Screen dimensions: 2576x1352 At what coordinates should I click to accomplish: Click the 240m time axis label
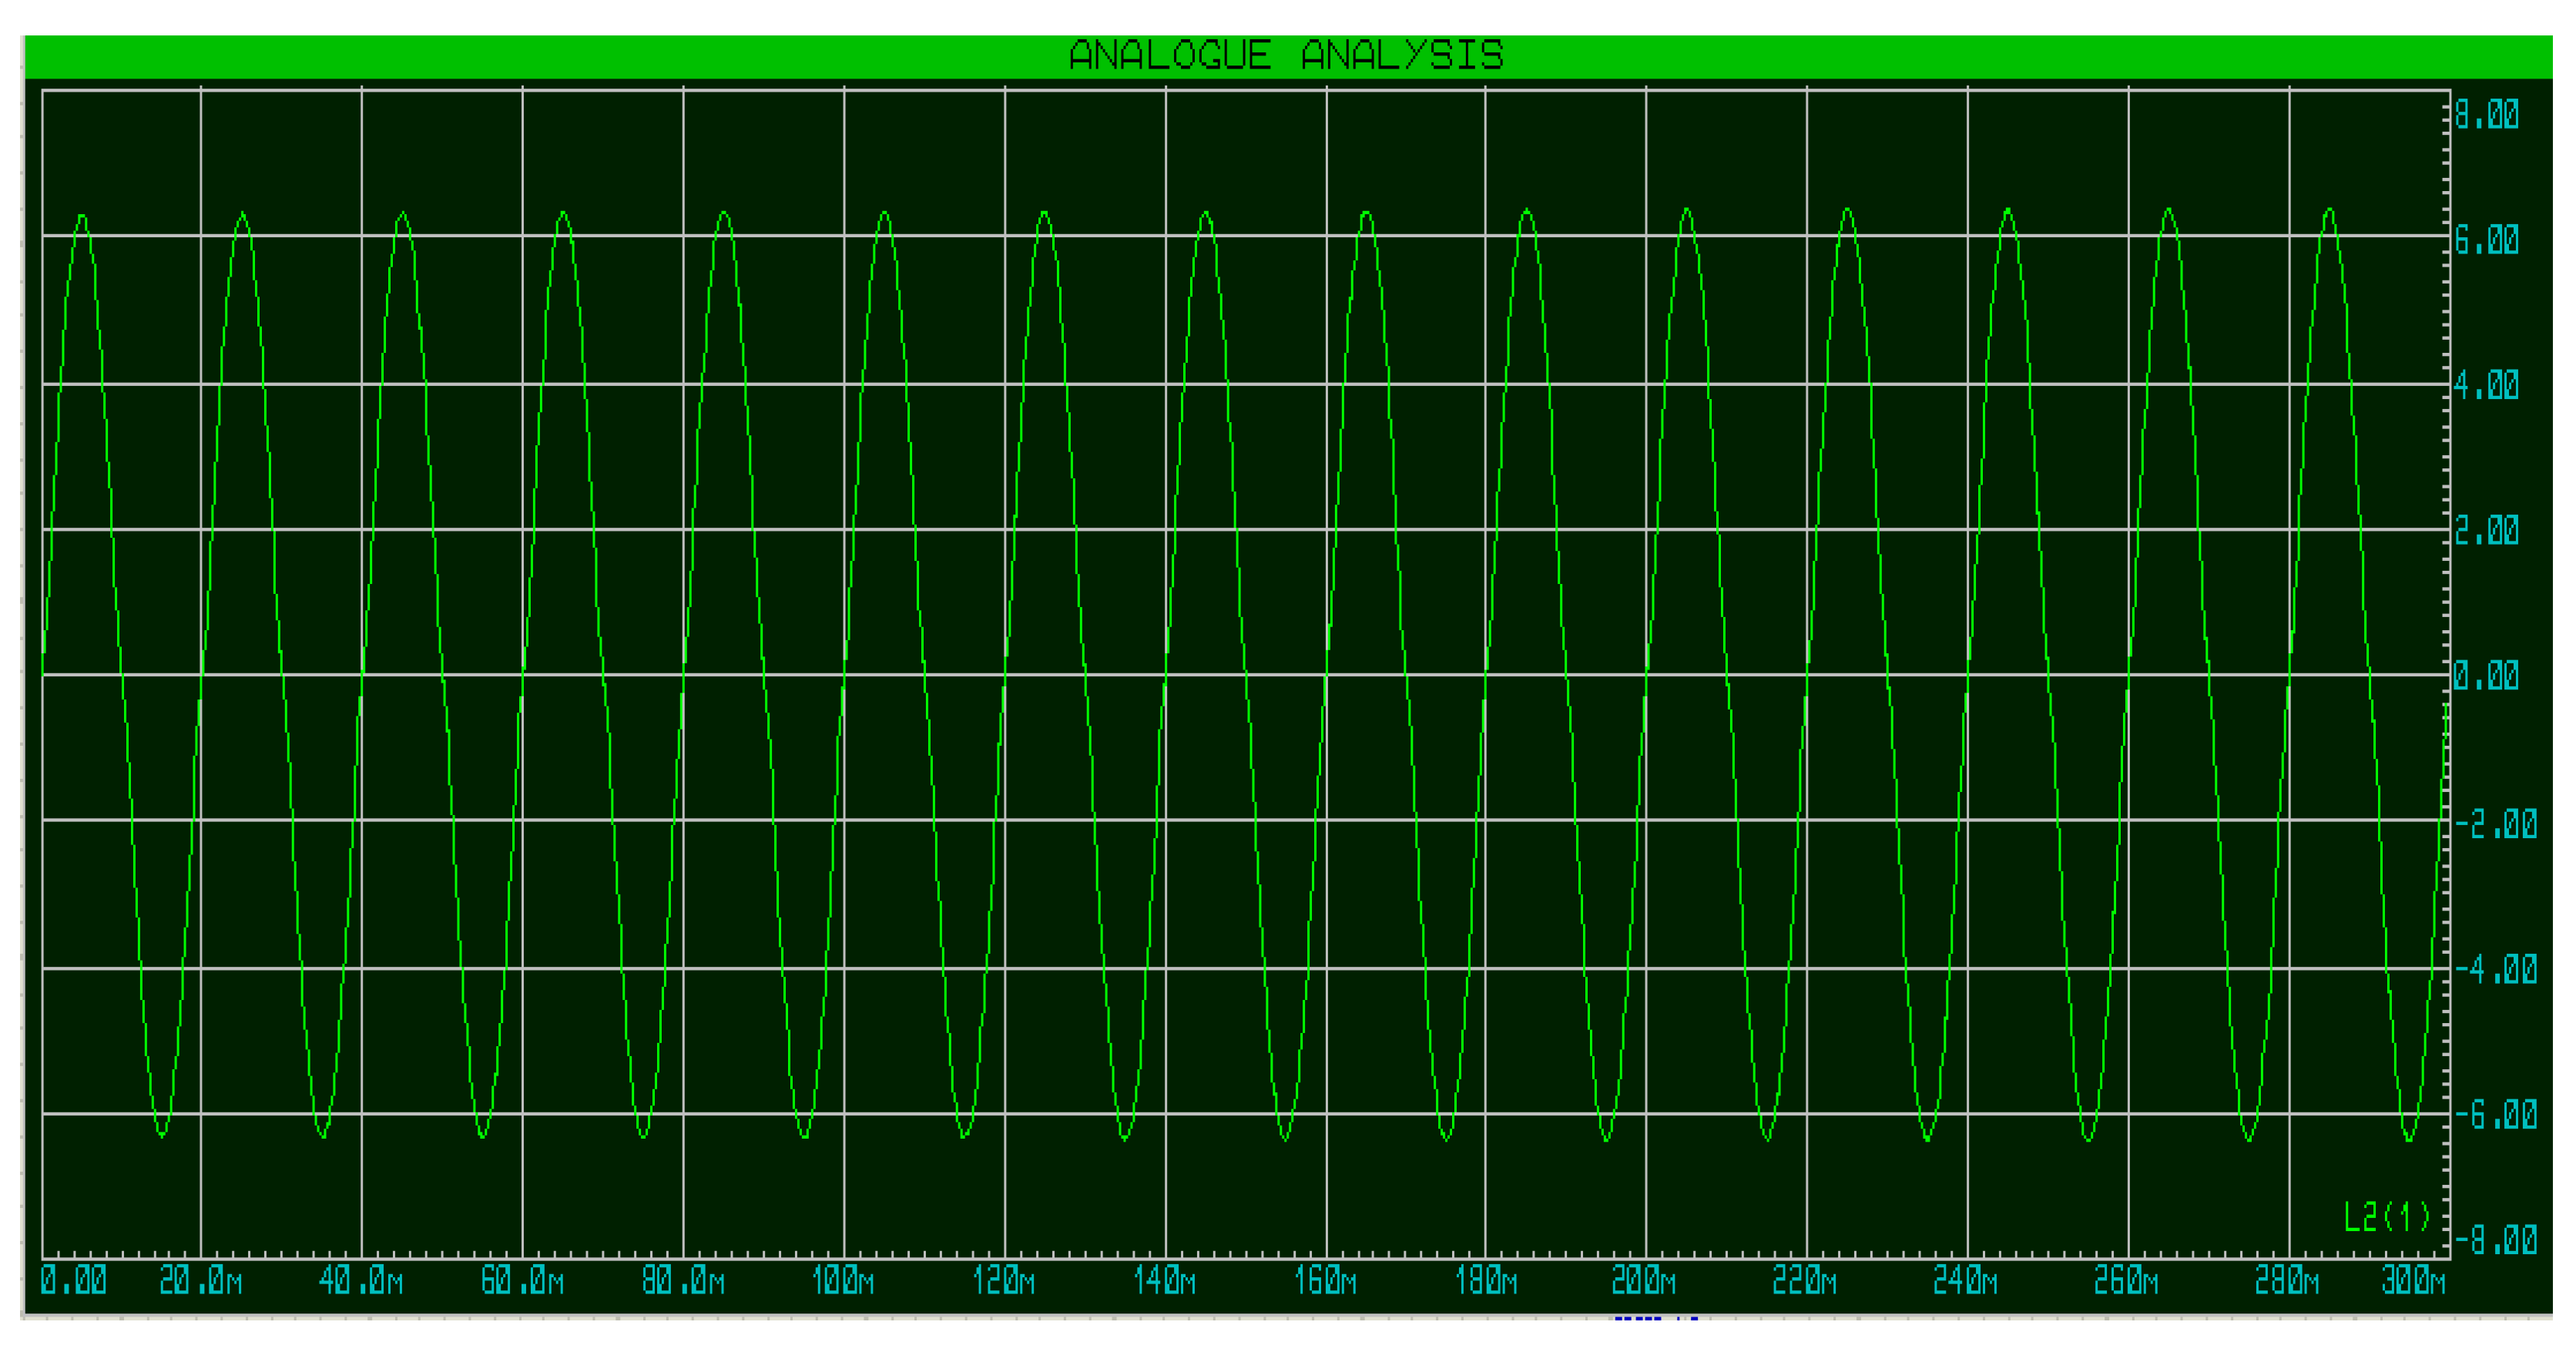[x=1965, y=1281]
